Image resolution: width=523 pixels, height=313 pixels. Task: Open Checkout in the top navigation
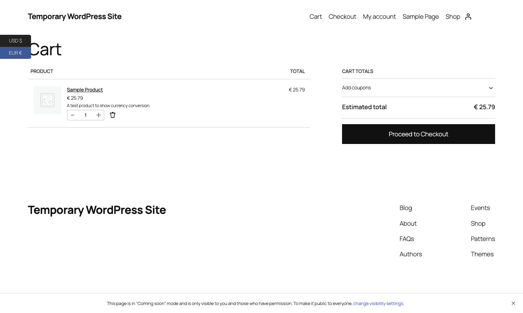tap(342, 17)
